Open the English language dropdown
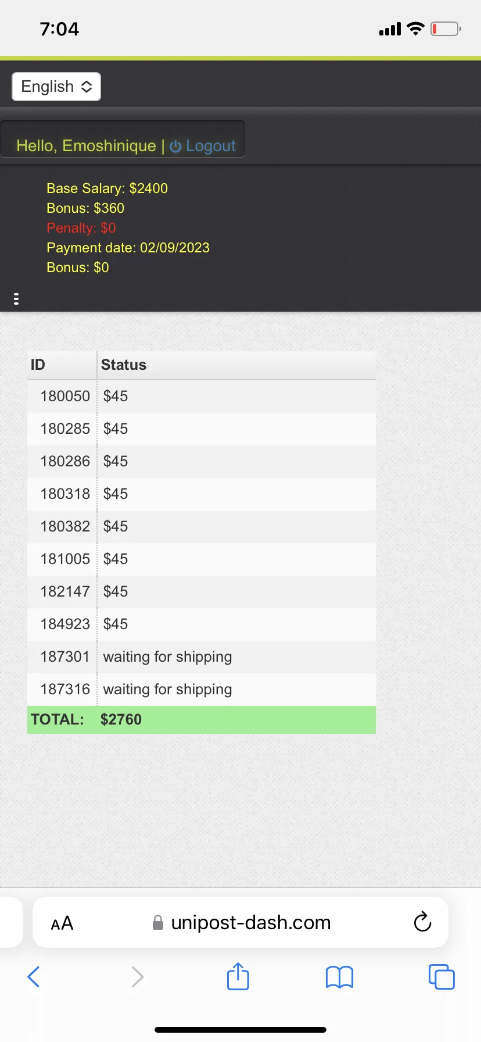The width and height of the screenshot is (481, 1042). point(56,87)
